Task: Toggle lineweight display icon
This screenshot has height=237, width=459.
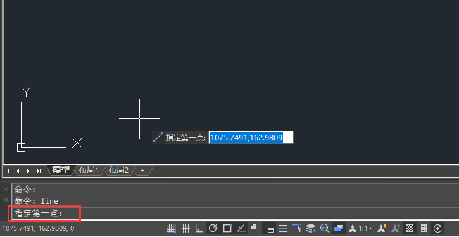Action: click(283, 228)
